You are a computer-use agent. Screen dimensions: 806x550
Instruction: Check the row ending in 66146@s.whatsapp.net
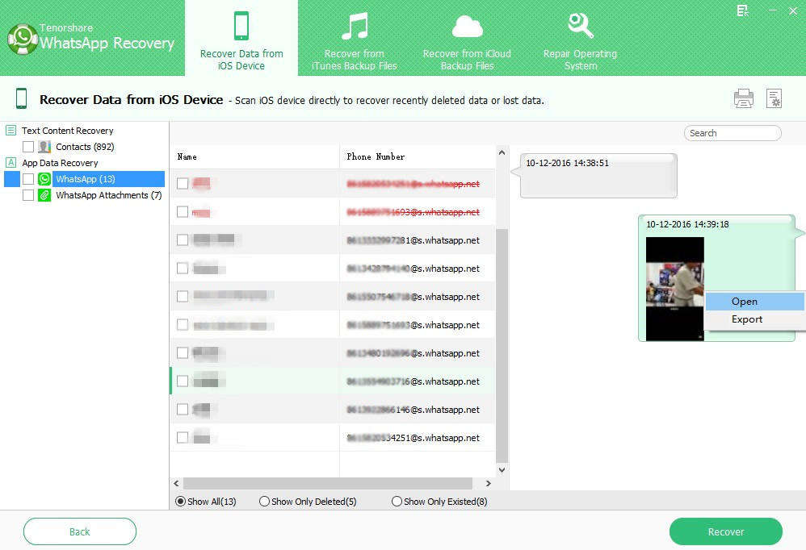pyautogui.click(x=183, y=410)
